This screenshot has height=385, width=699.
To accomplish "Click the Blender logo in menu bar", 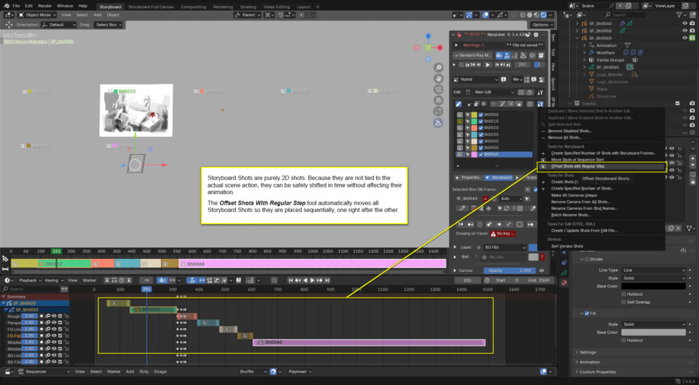I will [x=6, y=5].
